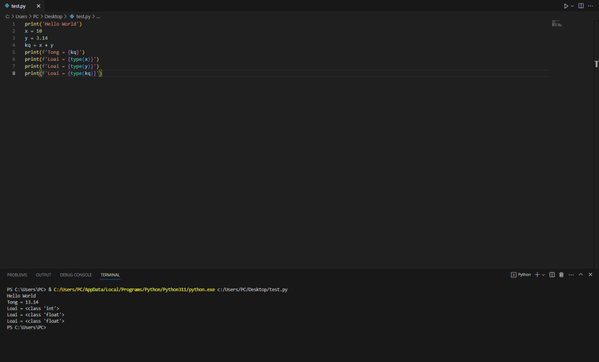
Task: Split the editor to the right
Action: tap(581, 6)
